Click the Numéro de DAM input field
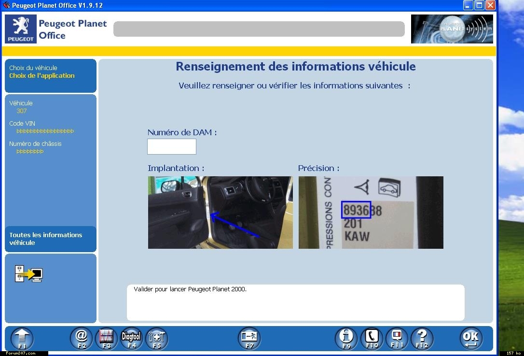This screenshot has height=356, width=524. (x=172, y=146)
